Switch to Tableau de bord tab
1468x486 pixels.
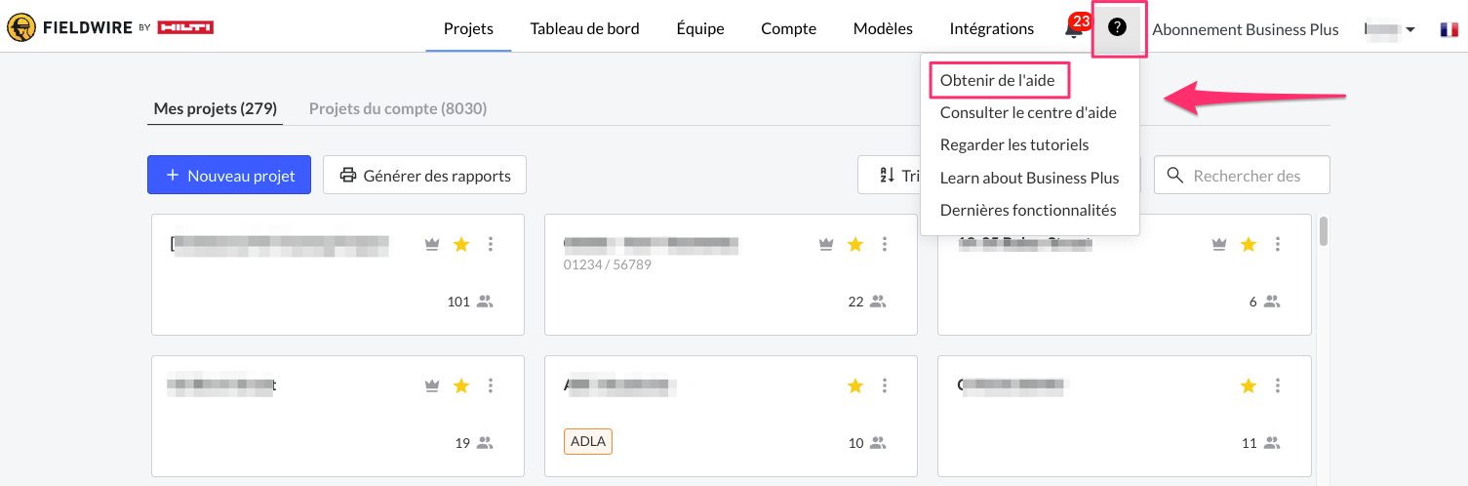pyautogui.click(x=584, y=28)
